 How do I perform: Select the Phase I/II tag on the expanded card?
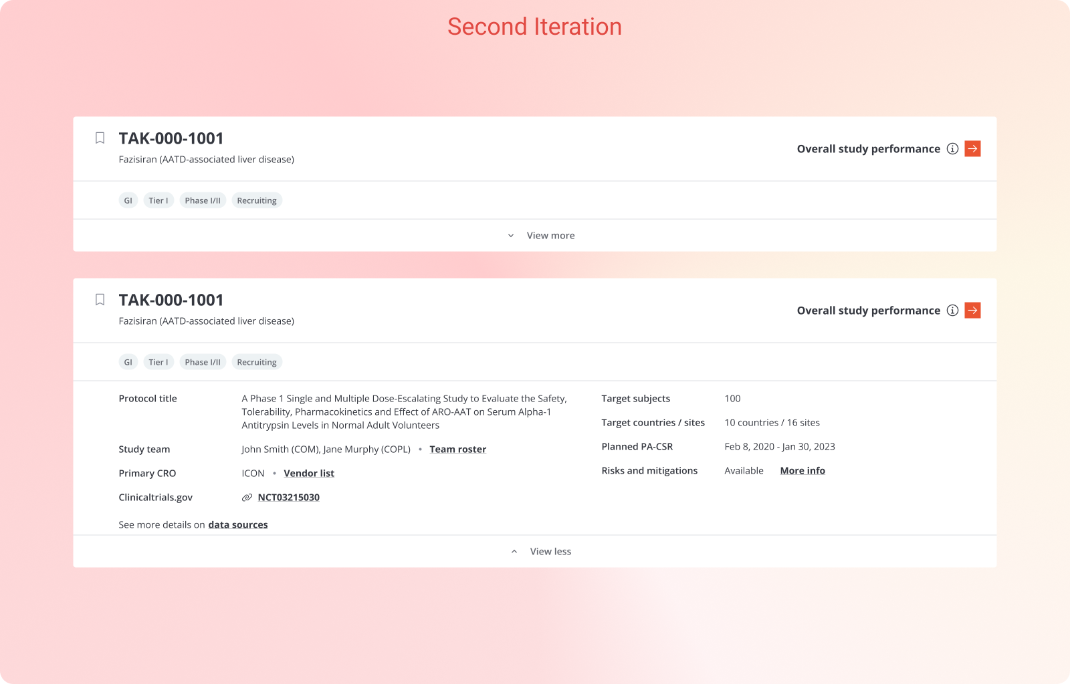click(x=203, y=361)
